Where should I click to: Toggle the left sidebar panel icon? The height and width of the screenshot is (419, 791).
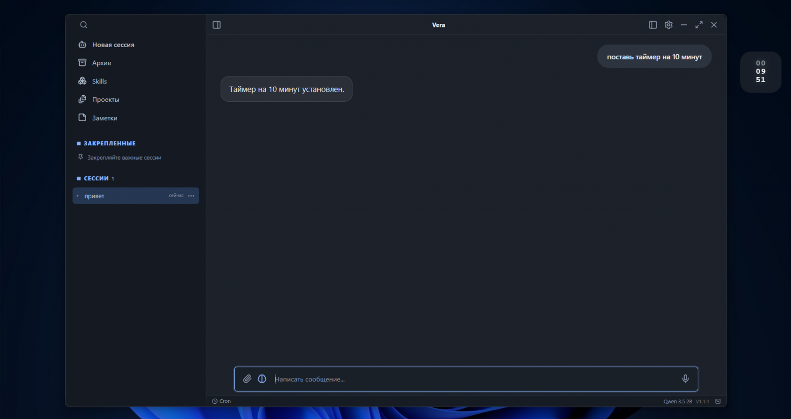click(217, 25)
